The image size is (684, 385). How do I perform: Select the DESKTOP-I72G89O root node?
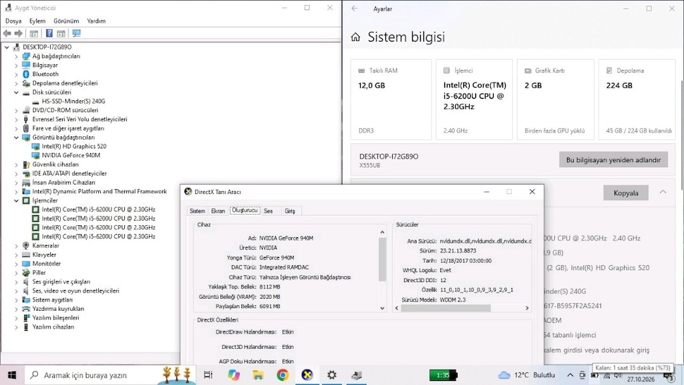point(47,47)
